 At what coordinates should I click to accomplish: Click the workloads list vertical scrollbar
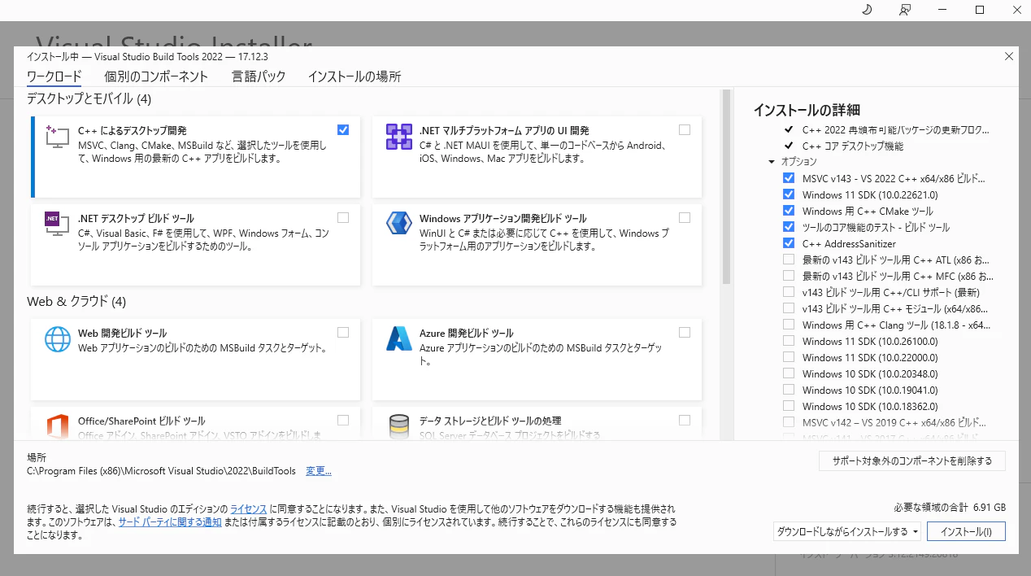[x=727, y=187]
